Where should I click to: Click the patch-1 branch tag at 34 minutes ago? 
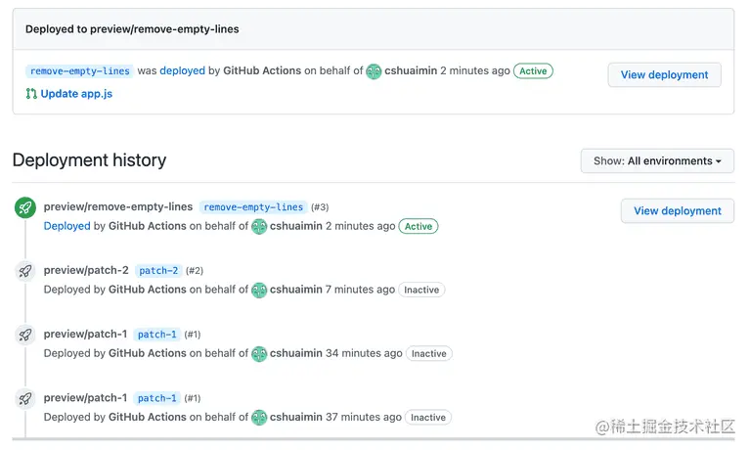coord(156,335)
